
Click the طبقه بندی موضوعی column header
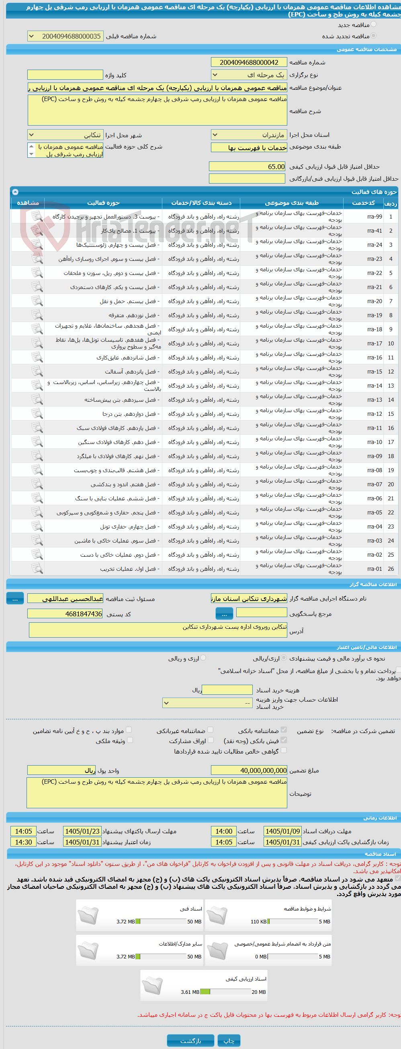(x=292, y=203)
